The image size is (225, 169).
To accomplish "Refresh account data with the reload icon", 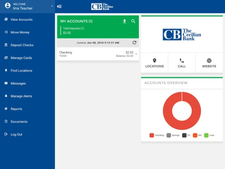I will (134, 43).
